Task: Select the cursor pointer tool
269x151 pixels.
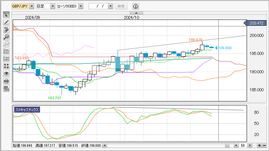Action: tap(6, 15)
